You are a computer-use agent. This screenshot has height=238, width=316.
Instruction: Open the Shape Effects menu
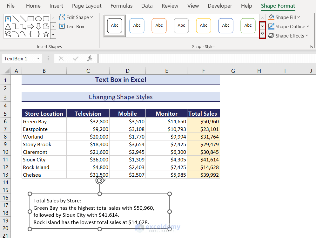288,36
